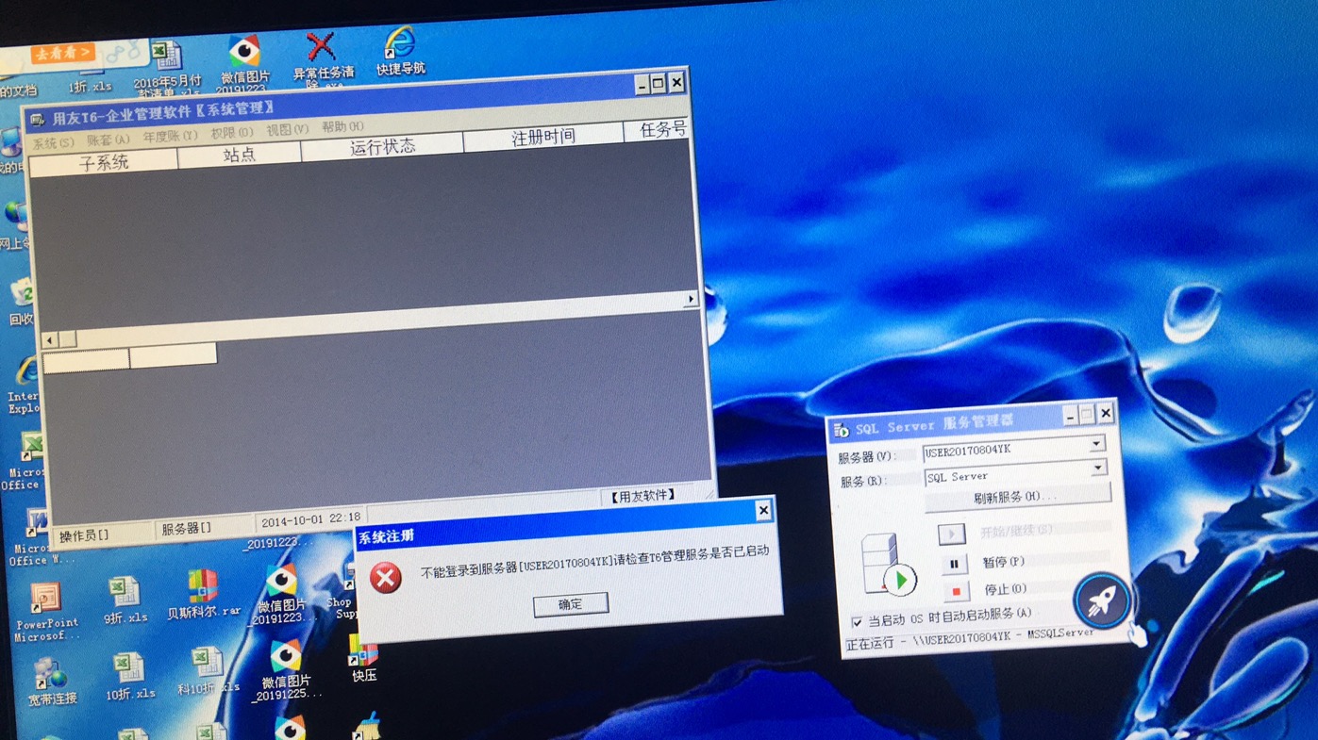Toggle 当启动 OS 时自动启动服务 checkbox
The height and width of the screenshot is (740, 1318).
pos(857,622)
